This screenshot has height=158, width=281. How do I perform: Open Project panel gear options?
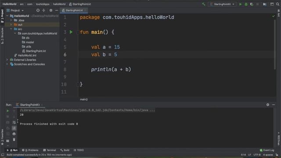click(x=51, y=11)
